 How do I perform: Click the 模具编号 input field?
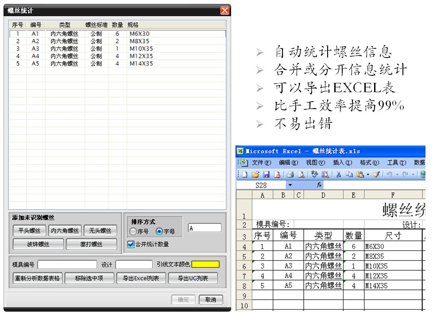click(x=67, y=265)
